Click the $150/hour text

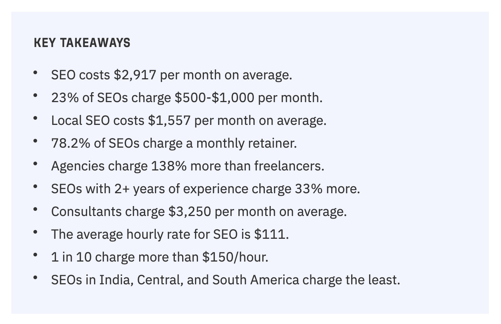pyautogui.click(x=235, y=257)
